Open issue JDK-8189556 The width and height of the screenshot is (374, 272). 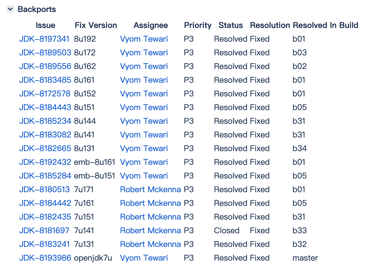click(45, 66)
